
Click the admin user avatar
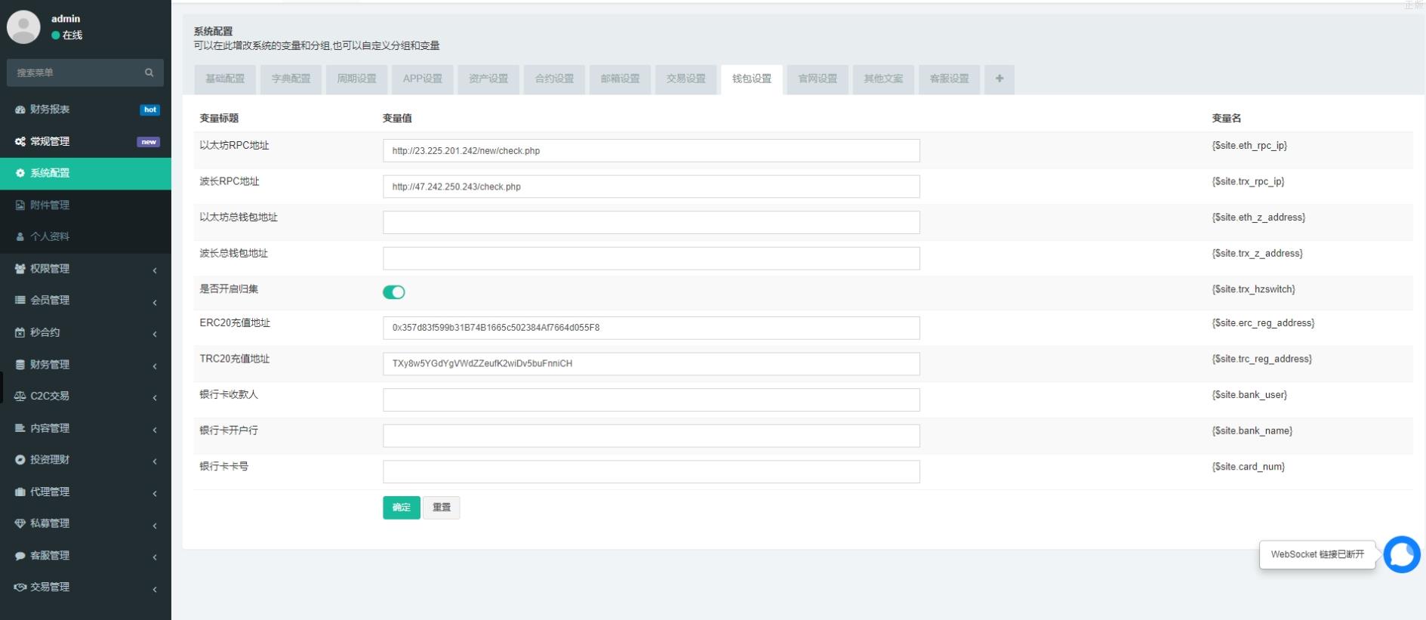[23, 27]
